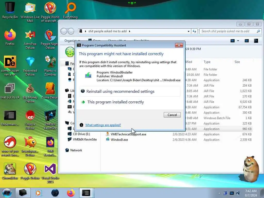Open the address bar history dropdown
Screen dimensions: 264x198
(x=188, y=31)
